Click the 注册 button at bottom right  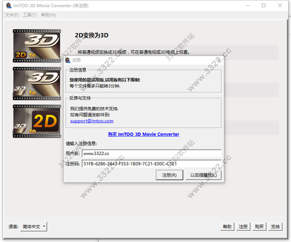pyautogui.click(x=243, y=227)
